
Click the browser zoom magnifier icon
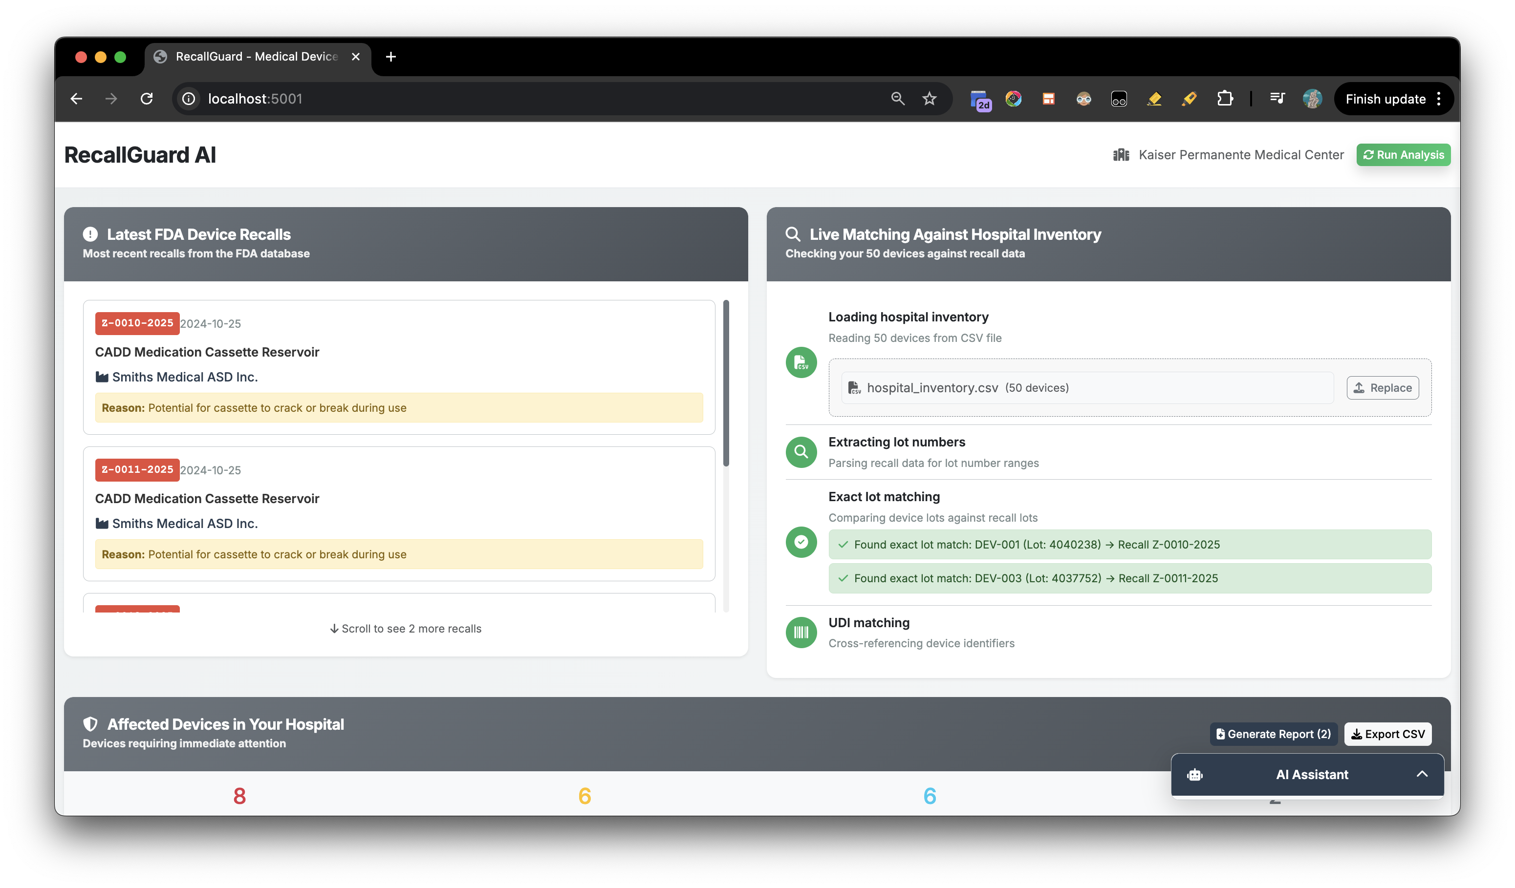point(898,99)
